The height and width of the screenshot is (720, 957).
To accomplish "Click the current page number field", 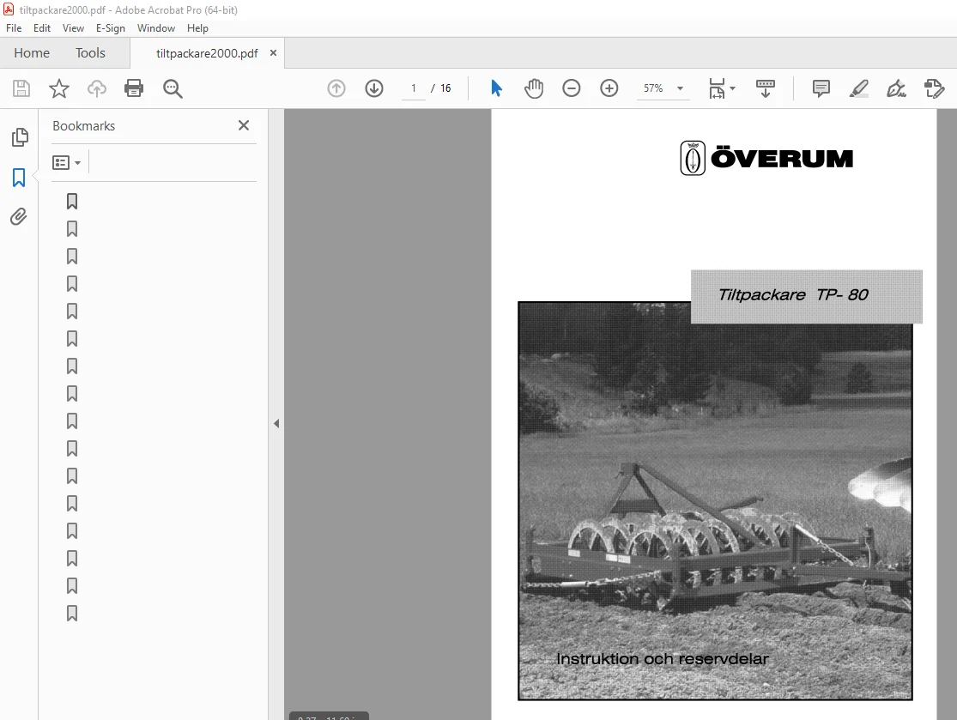I will (x=414, y=88).
